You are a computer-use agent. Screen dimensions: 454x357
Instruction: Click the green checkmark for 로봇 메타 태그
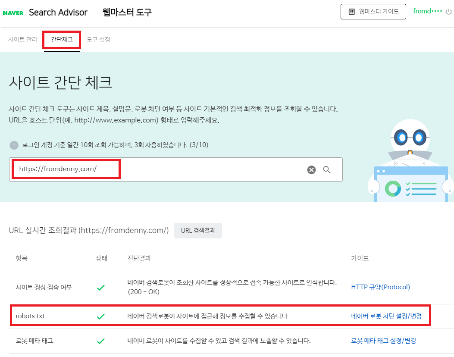click(100, 341)
